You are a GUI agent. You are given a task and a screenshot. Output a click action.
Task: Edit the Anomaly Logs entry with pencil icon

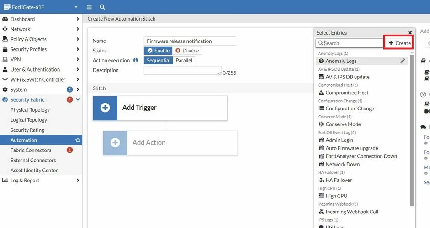click(x=403, y=61)
